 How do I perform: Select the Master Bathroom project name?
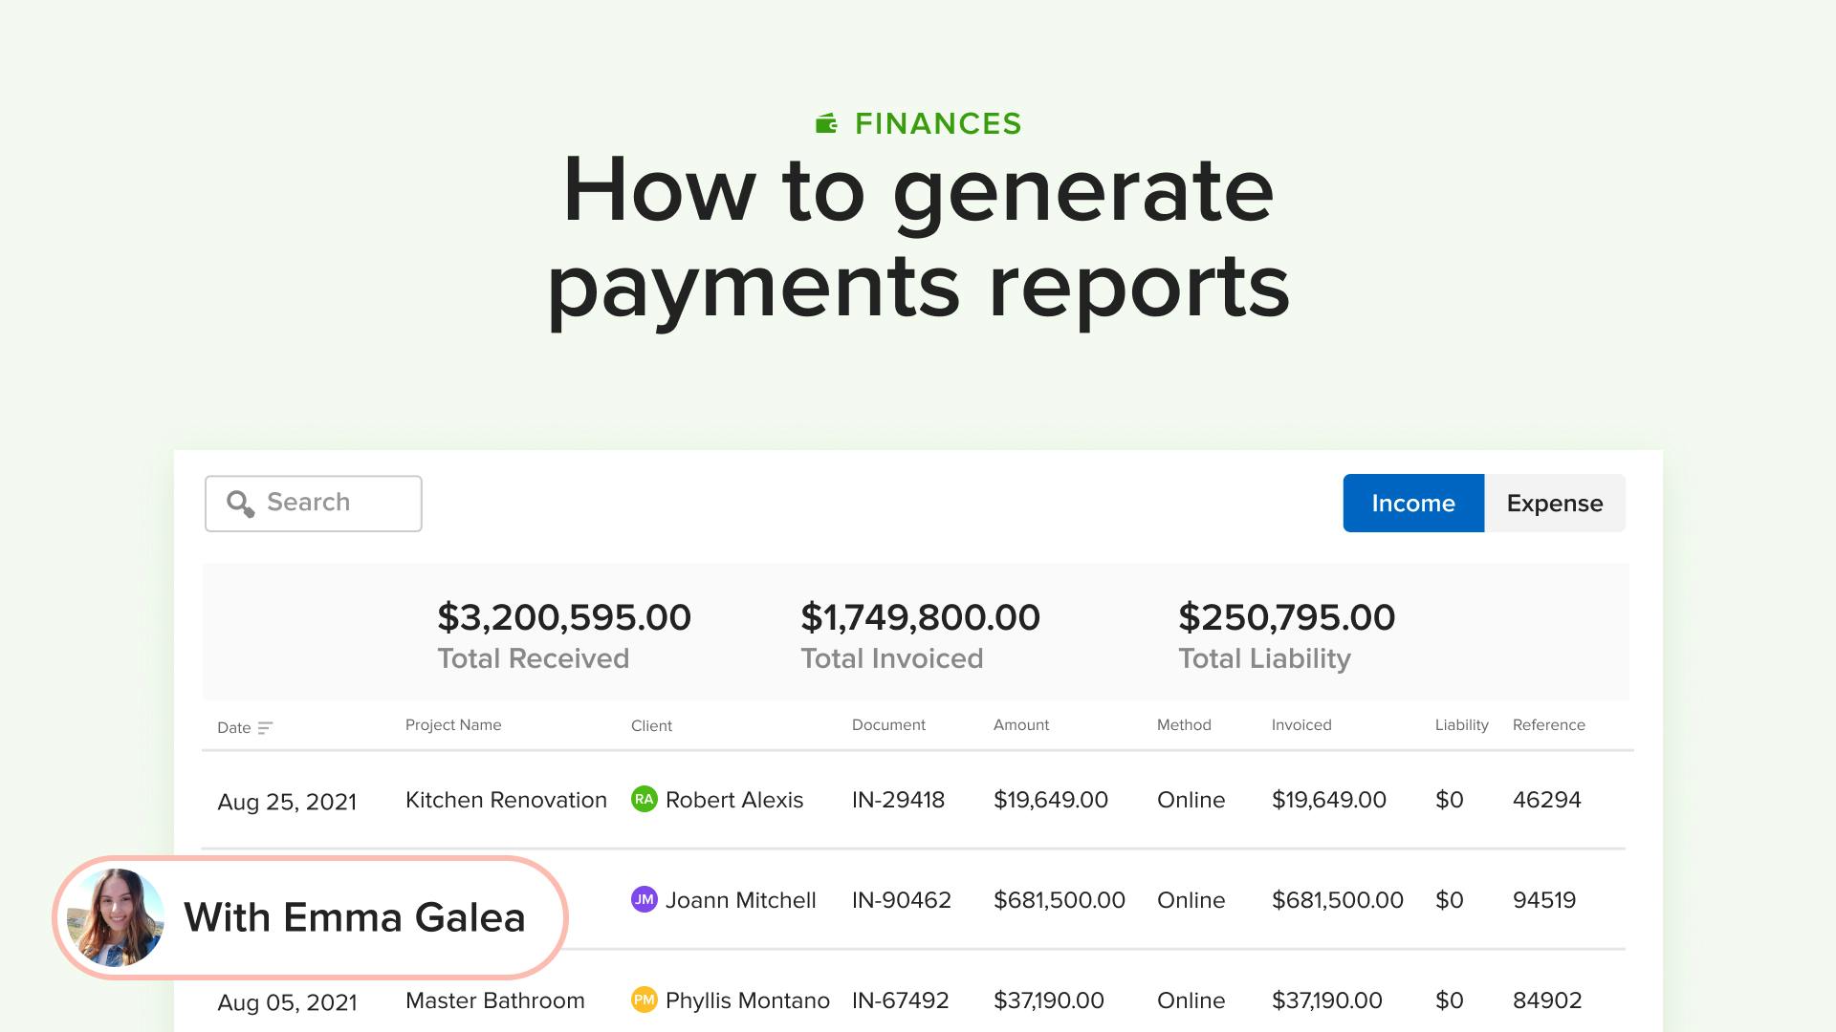click(x=494, y=1000)
